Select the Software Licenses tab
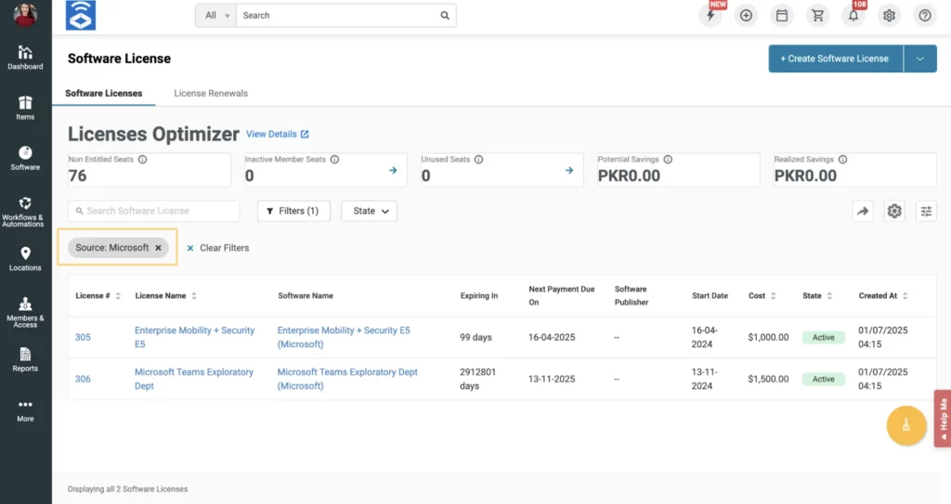This screenshot has width=951, height=504. tap(104, 94)
